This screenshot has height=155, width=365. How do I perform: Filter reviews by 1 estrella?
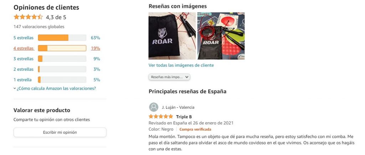(22, 80)
